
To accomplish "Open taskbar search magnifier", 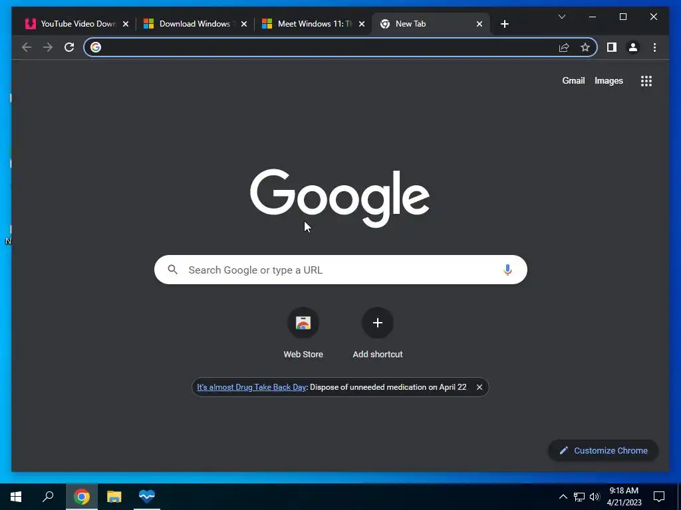I will [x=48, y=497].
